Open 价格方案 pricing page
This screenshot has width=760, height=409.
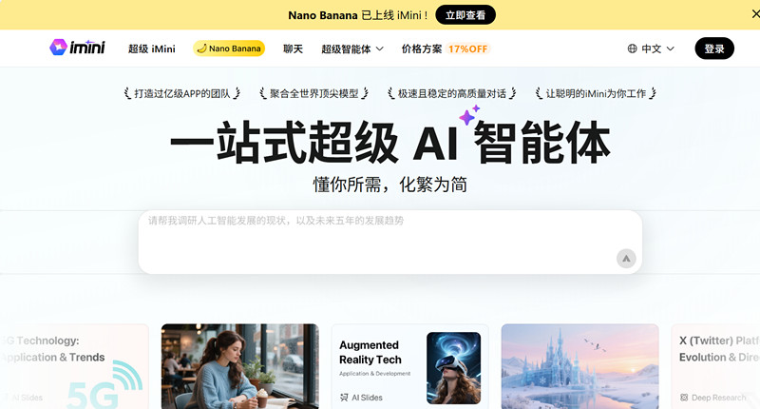click(422, 49)
